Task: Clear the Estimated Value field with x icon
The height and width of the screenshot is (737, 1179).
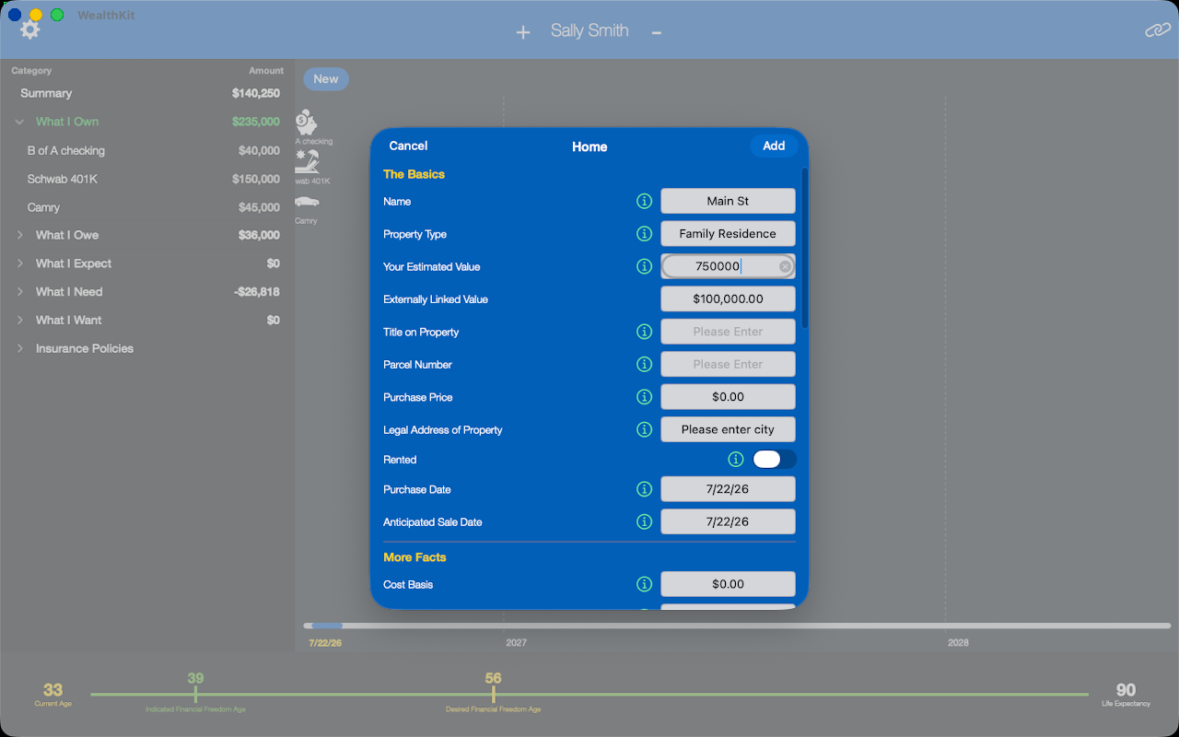Action: (785, 266)
